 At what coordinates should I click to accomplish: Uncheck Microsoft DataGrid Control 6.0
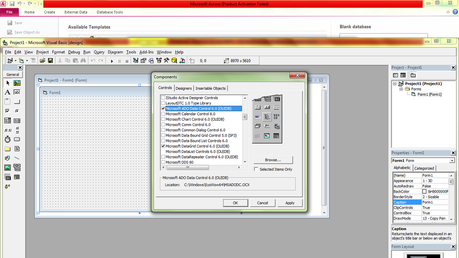pyautogui.click(x=163, y=146)
